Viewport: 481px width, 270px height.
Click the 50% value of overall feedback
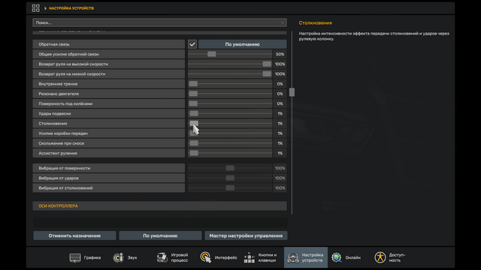(x=280, y=54)
